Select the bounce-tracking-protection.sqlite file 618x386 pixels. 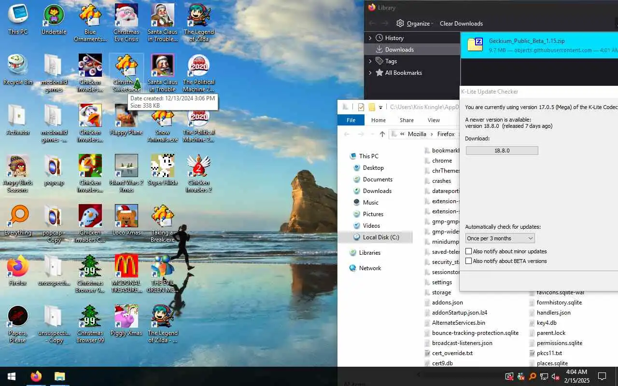pos(475,333)
